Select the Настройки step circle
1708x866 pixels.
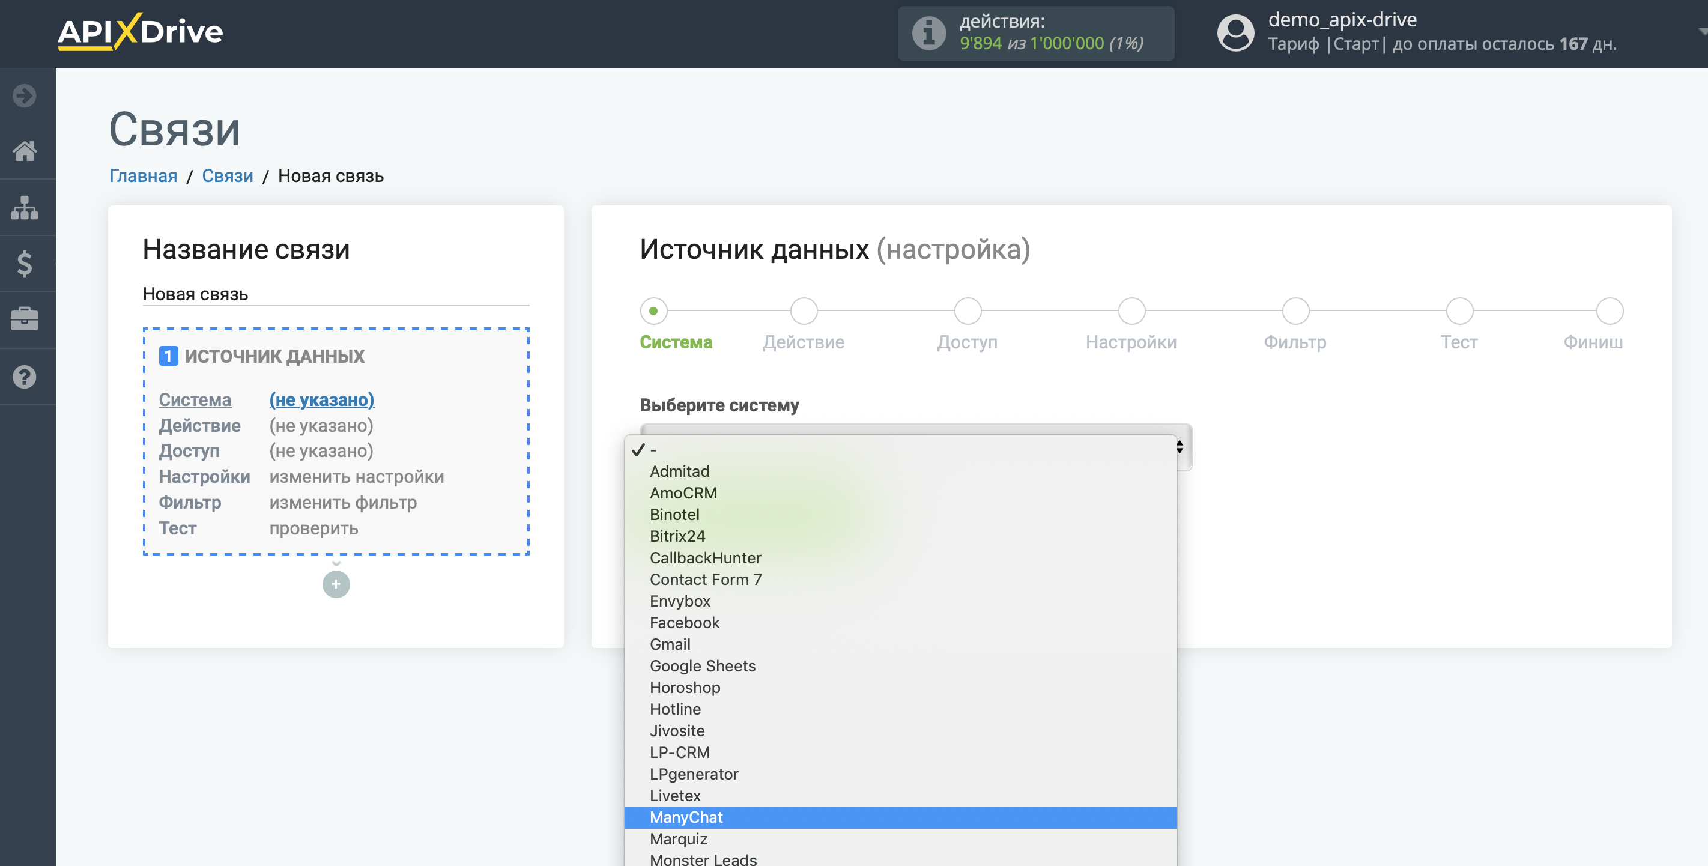pyautogui.click(x=1132, y=311)
